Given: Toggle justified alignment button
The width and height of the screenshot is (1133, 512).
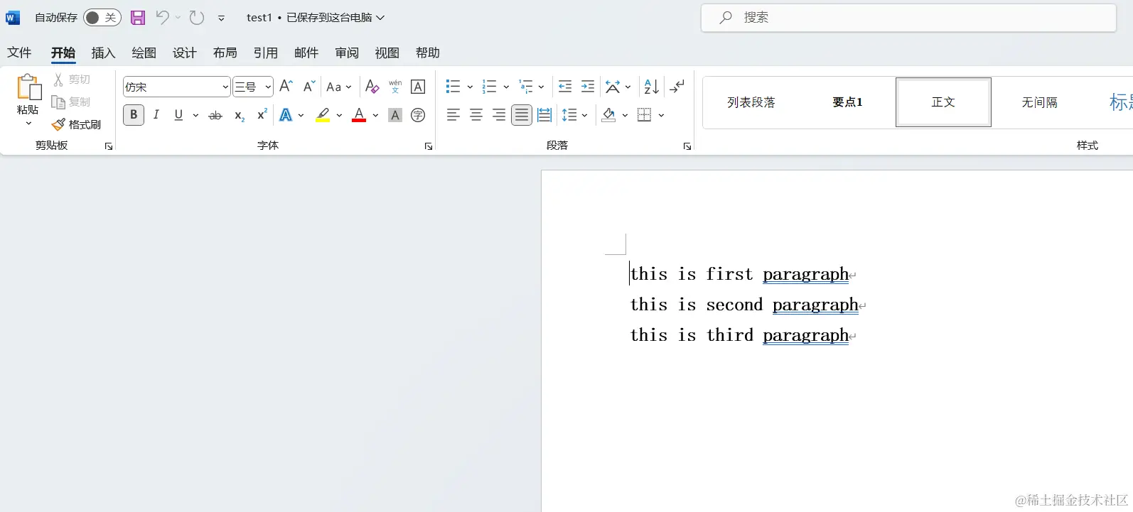Looking at the screenshot, I should point(522,115).
